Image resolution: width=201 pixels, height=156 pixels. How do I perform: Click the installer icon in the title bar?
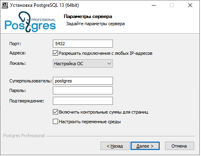pyautogui.click(x=5, y=5)
